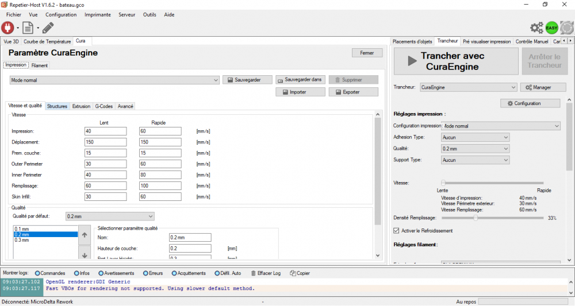
Task: Open the Load file document icon
Action: tap(28, 28)
